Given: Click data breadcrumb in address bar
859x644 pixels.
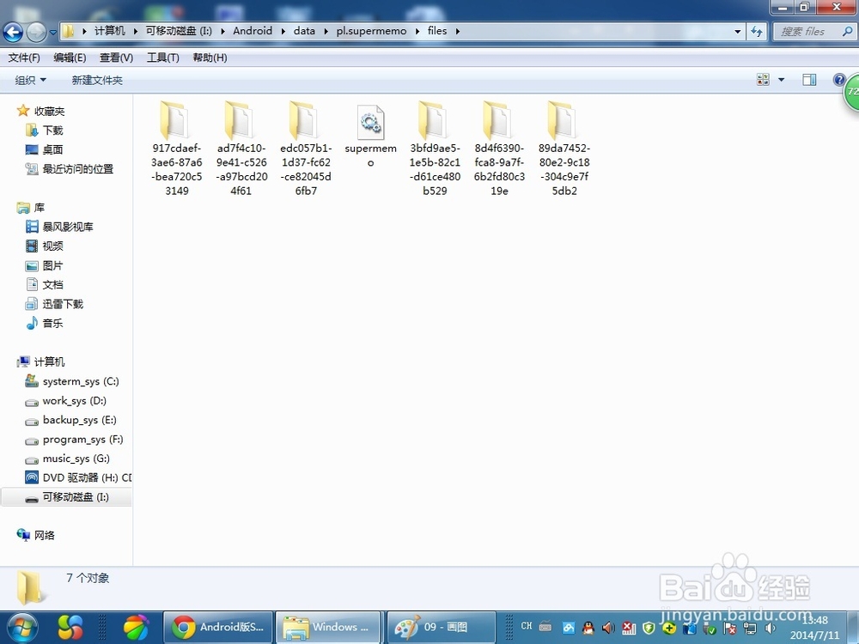Looking at the screenshot, I should pos(304,31).
